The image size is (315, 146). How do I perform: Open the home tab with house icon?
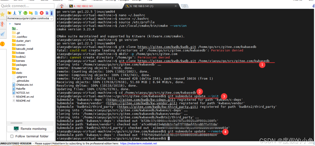62,6
